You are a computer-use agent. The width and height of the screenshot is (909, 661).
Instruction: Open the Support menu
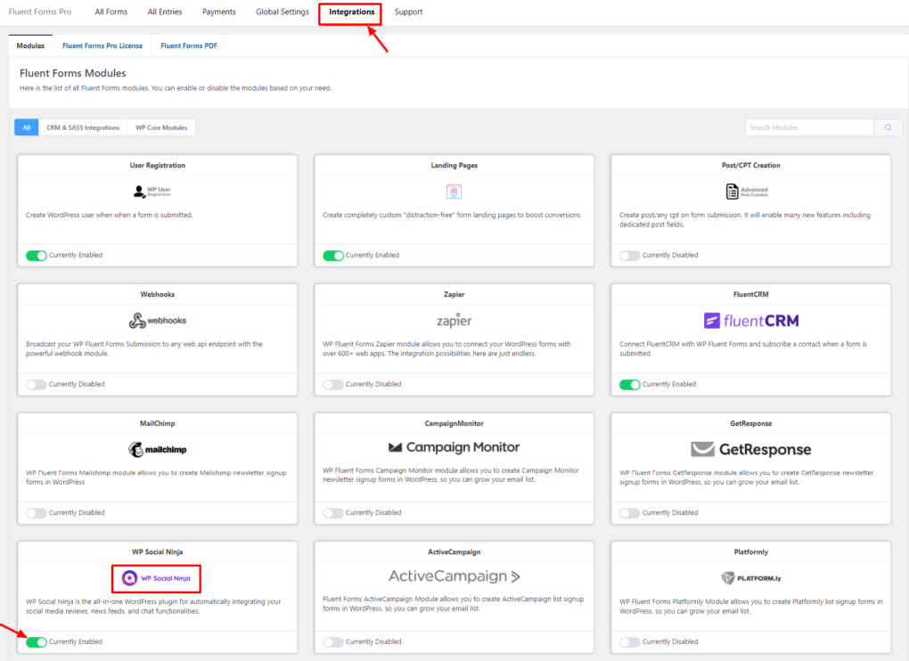pyautogui.click(x=409, y=12)
